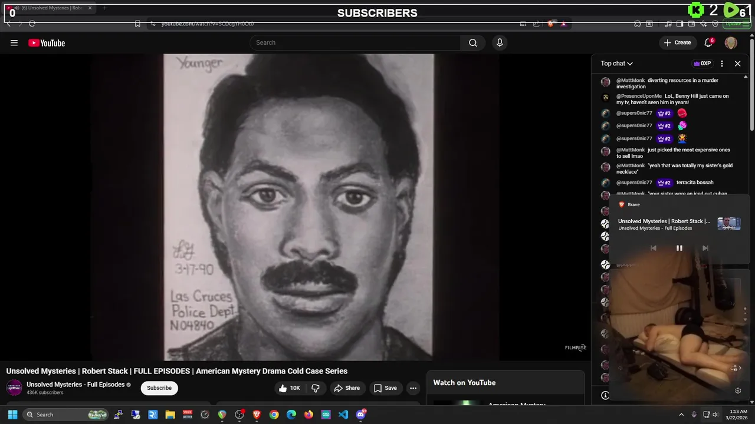Open Brave Leo AI sparkle icon
Screen dimensions: 755x424
(704, 24)
